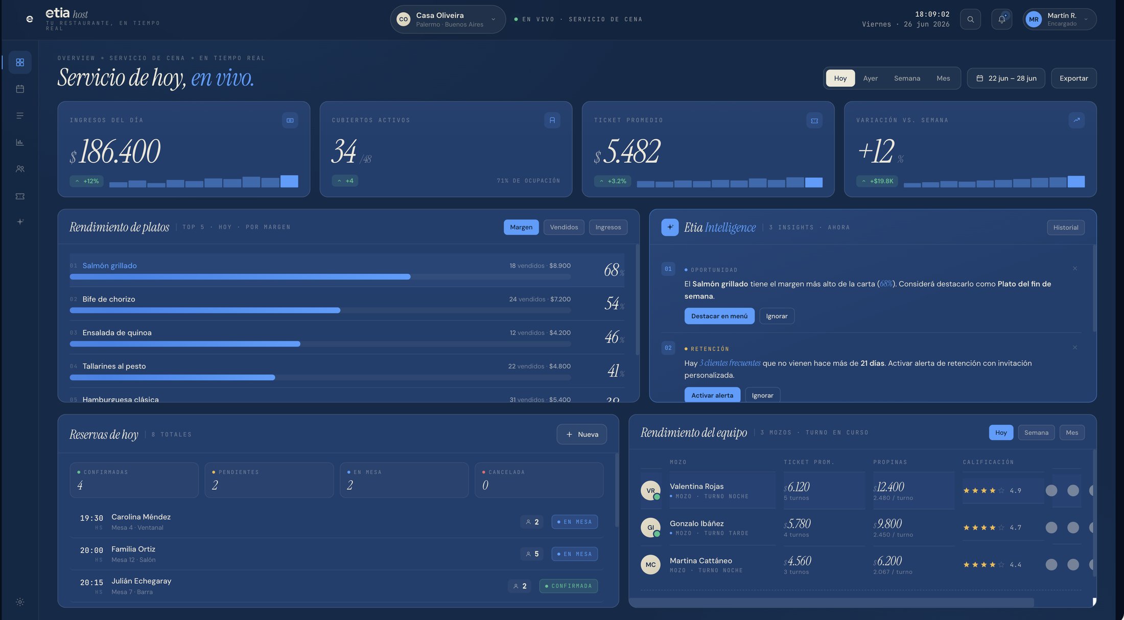The image size is (1124, 620).
Task: Click the Rendimiento de platos scrollbar
Action: click(637, 299)
